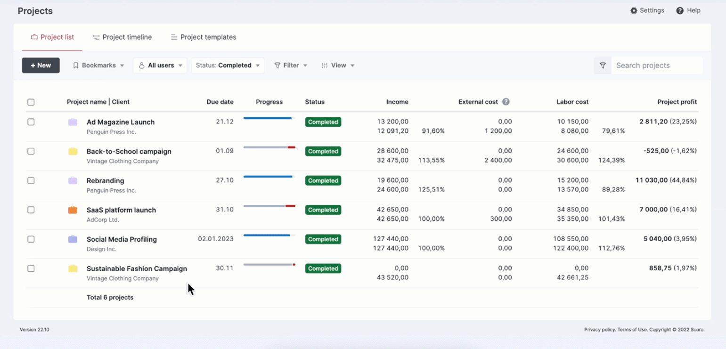The image size is (726, 349).
Task: Open the Bookmarks dropdown
Action: click(98, 65)
